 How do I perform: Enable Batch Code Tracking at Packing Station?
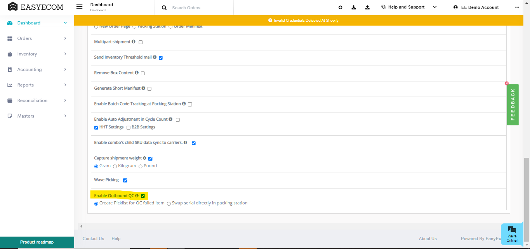(x=190, y=104)
